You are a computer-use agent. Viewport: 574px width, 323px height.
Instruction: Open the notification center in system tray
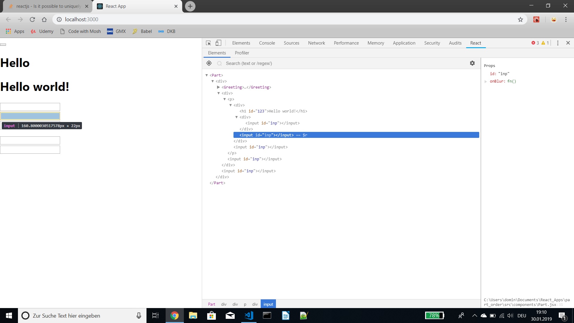tap(563, 316)
